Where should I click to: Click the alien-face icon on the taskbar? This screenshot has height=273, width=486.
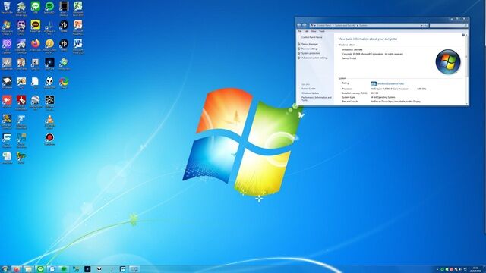(99, 269)
